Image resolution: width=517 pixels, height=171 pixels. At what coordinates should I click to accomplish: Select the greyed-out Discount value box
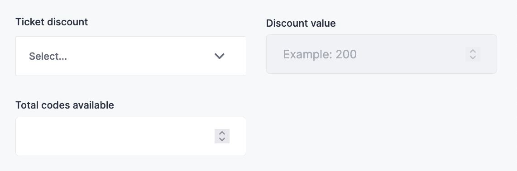[382, 54]
